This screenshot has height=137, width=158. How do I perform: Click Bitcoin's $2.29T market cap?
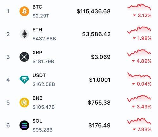pyautogui.click(x=41, y=16)
